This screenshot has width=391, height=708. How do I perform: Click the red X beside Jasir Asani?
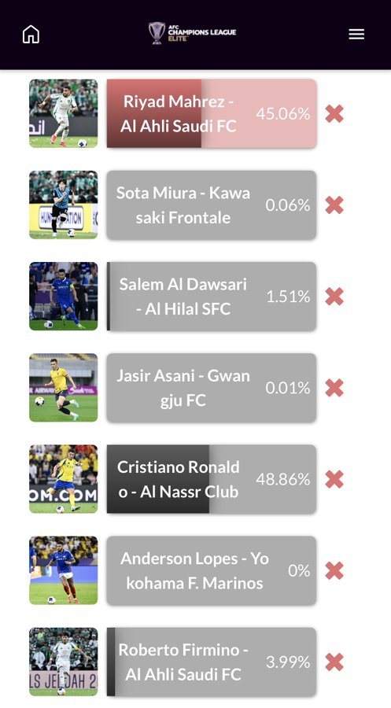(x=334, y=387)
